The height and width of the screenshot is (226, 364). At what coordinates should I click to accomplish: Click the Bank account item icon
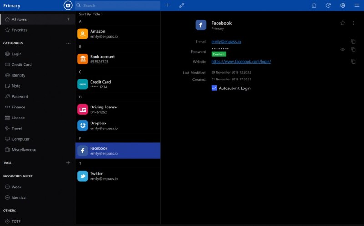tap(83, 59)
